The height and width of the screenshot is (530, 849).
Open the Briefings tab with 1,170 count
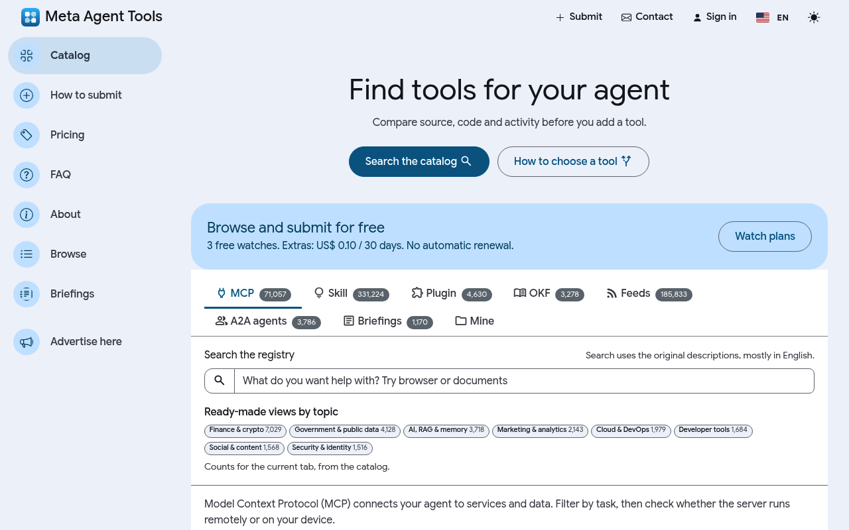click(387, 321)
